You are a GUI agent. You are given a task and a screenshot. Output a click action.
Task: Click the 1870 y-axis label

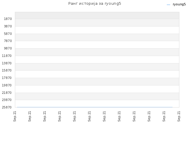tap(8, 19)
